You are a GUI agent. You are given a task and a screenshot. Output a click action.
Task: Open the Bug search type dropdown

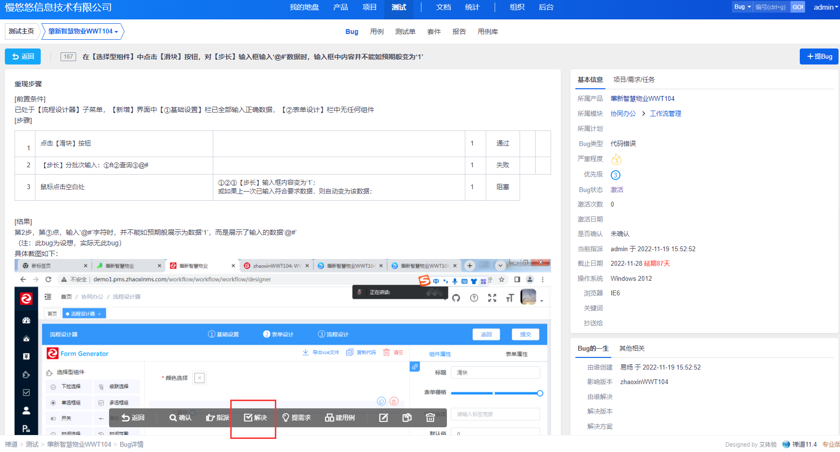point(742,7)
